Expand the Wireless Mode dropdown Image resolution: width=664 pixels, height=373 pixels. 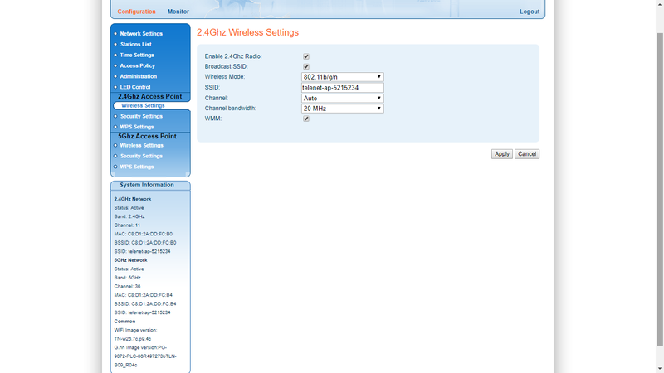tap(342, 77)
